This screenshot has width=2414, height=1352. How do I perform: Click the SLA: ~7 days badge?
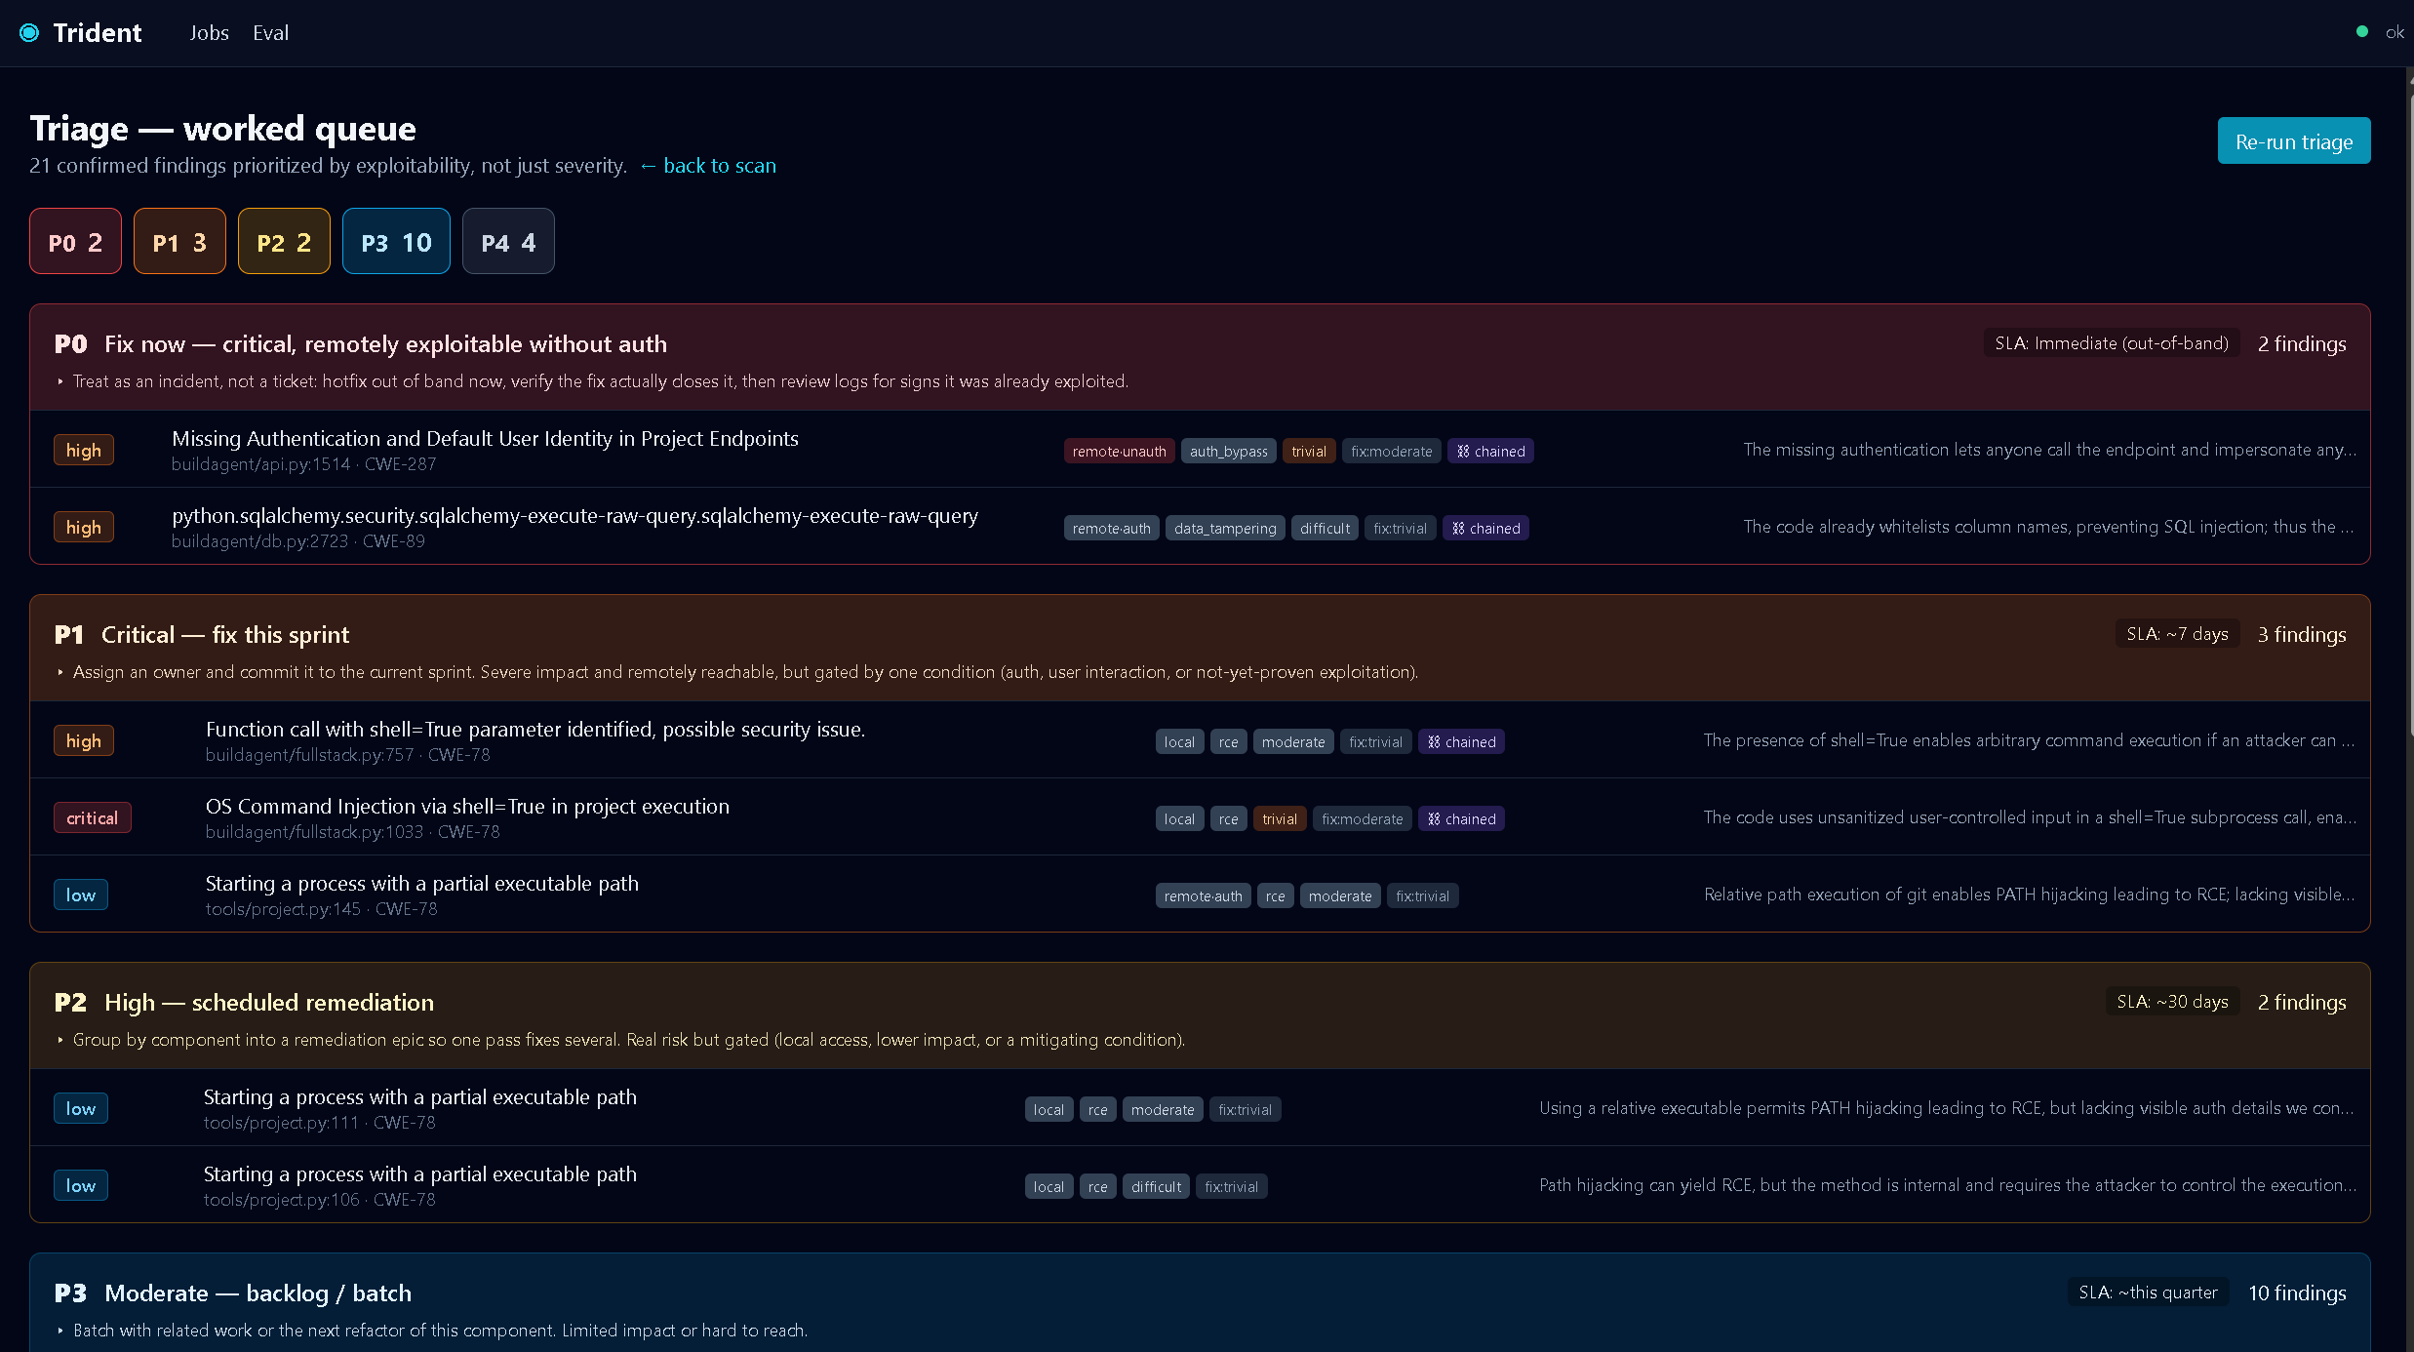[x=2177, y=634]
